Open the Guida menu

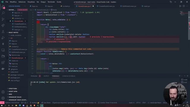[x=59, y=2]
